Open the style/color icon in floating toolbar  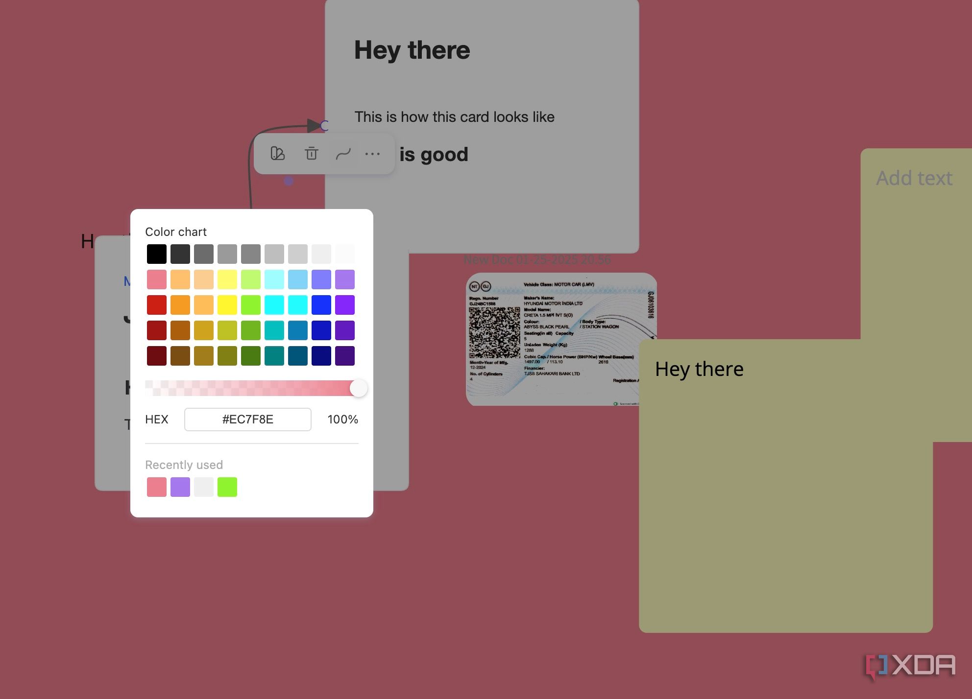(x=278, y=154)
